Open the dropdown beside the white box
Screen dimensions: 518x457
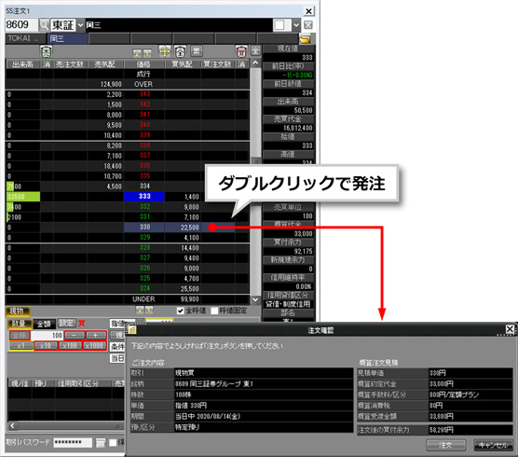click(x=296, y=25)
